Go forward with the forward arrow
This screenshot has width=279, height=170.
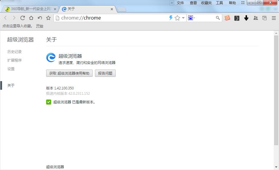pos(14,18)
